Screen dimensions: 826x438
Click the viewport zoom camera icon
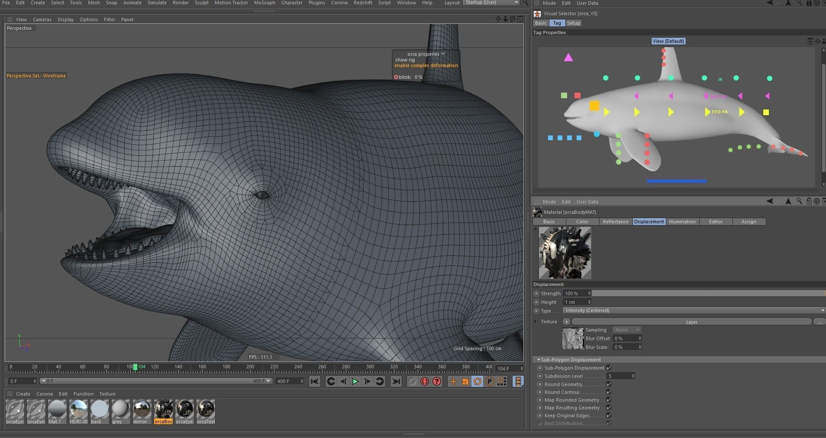[505, 19]
